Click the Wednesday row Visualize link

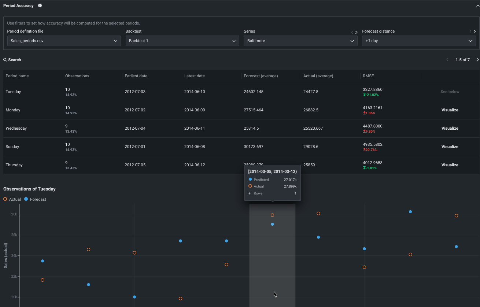click(450, 128)
